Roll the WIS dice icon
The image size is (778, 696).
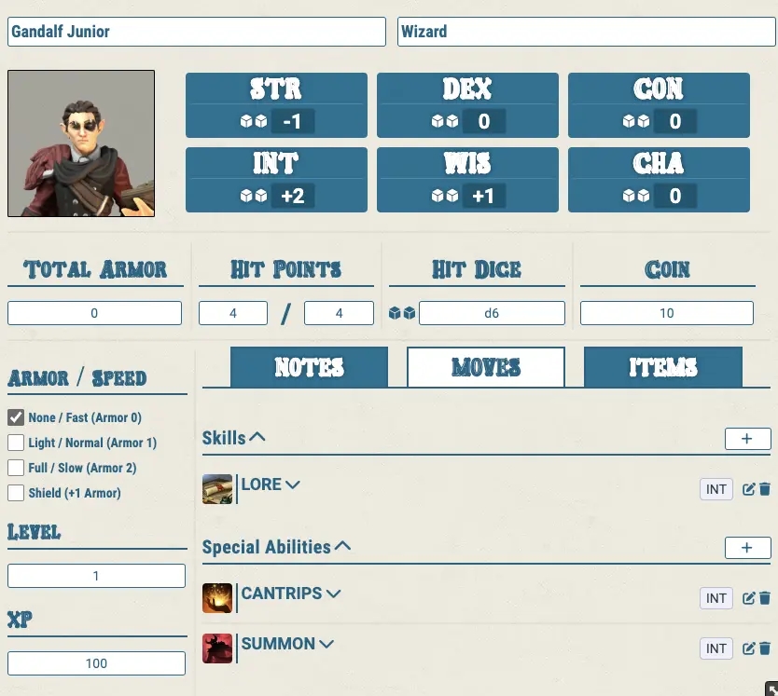coord(444,196)
